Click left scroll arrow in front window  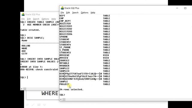[x=61, y=99]
